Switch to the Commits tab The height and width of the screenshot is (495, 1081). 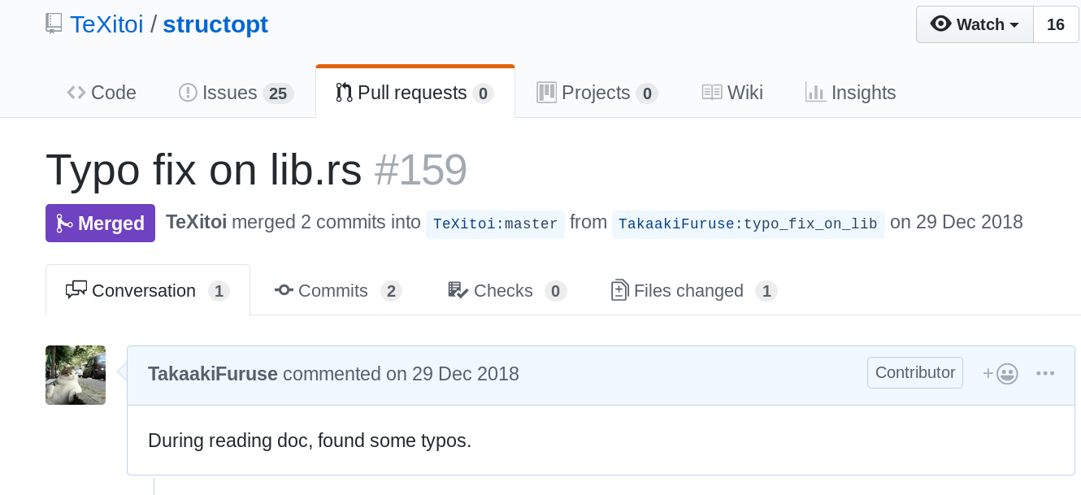click(338, 291)
